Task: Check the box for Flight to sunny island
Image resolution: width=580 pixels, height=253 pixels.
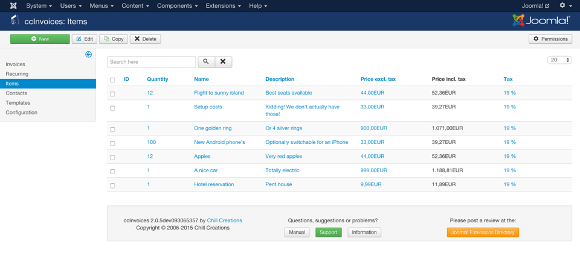Action: 112,94
